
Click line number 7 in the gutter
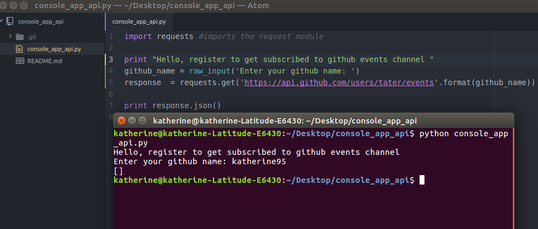(110, 105)
